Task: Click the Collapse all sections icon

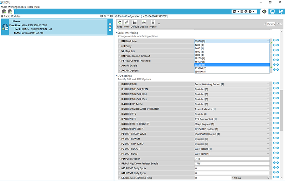Action: 281,24
